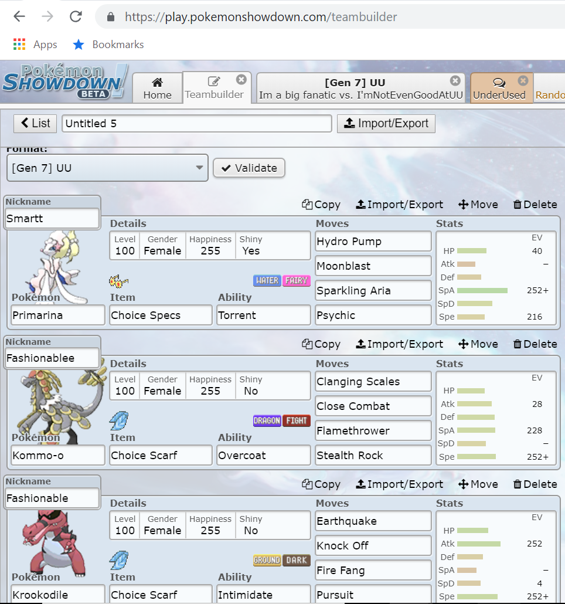Close the [Gen 7] UU battle tab
565x604 pixels.
click(x=455, y=80)
